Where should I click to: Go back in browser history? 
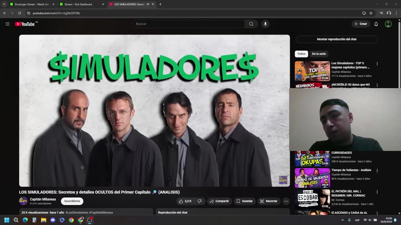4,13
